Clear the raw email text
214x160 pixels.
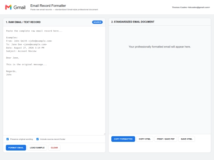54,148
